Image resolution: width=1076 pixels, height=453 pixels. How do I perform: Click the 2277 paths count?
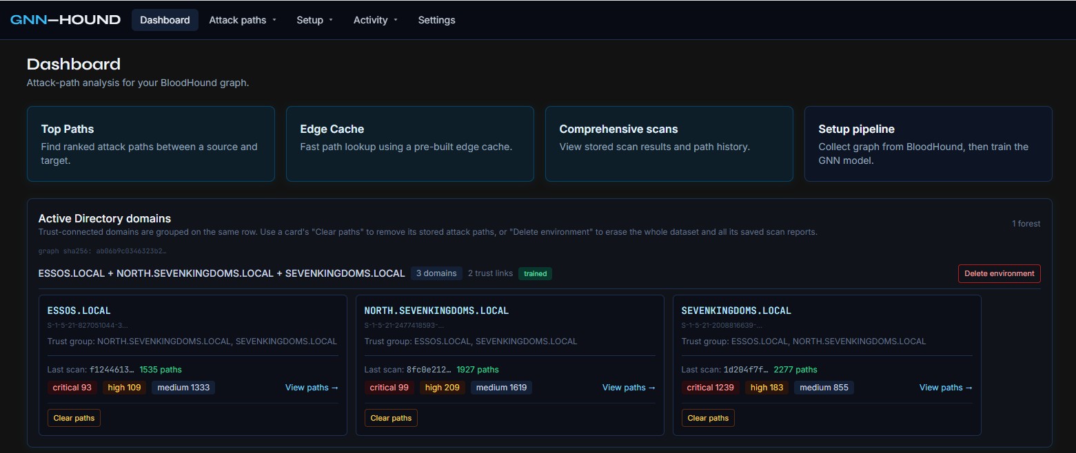pyautogui.click(x=795, y=370)
